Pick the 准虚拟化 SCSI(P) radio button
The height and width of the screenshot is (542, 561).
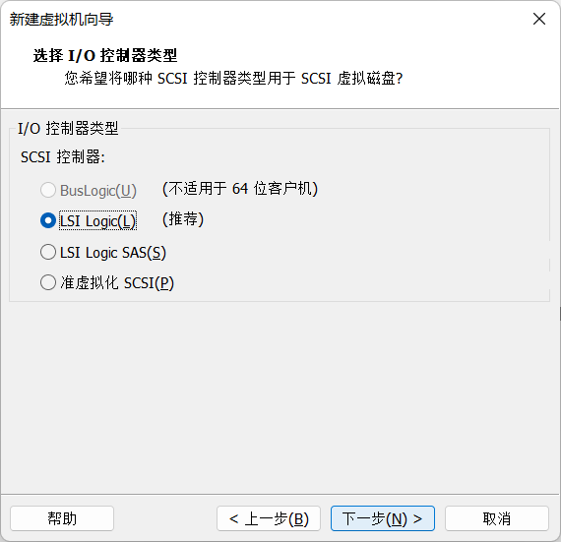(x=48, y=282)
